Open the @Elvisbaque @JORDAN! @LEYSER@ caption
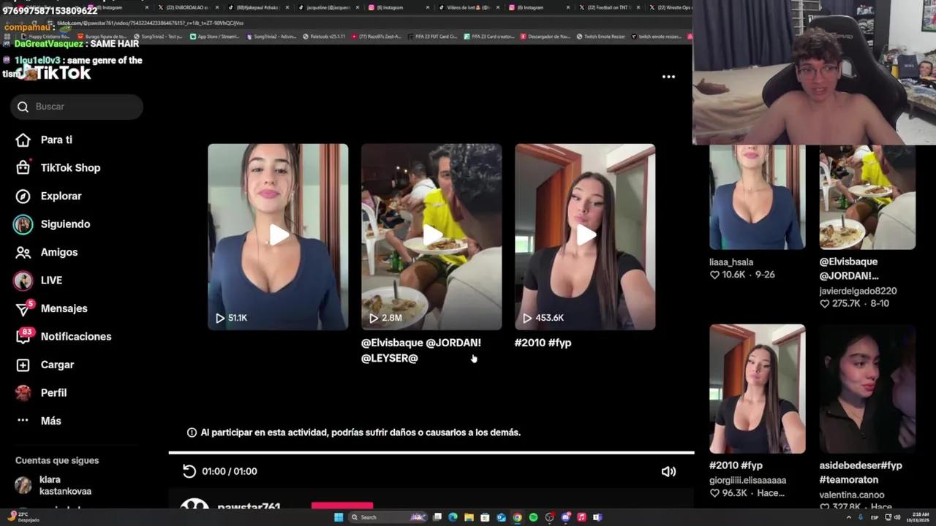 (x=421, y=351)
